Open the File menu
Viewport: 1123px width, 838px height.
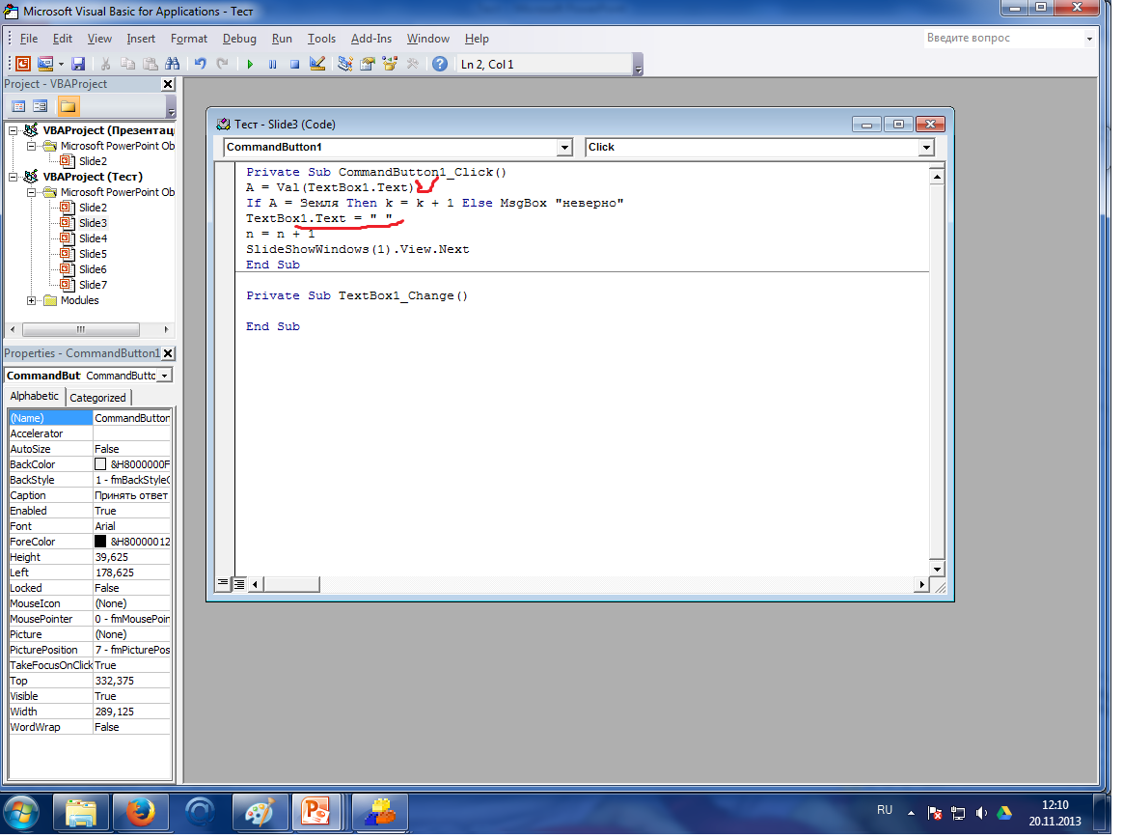pyautogui.click(x=29, y=39)
